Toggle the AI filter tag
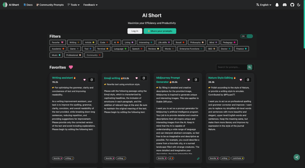The width and height of the screenshot is (305, 168). [x=116, y=42]
